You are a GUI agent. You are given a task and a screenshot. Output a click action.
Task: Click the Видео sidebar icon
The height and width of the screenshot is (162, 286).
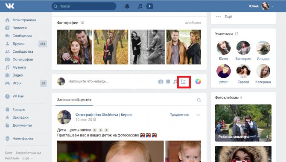[7, 75]
